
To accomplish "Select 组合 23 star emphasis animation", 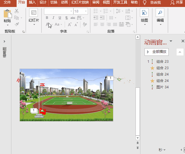I will point(159,68).
